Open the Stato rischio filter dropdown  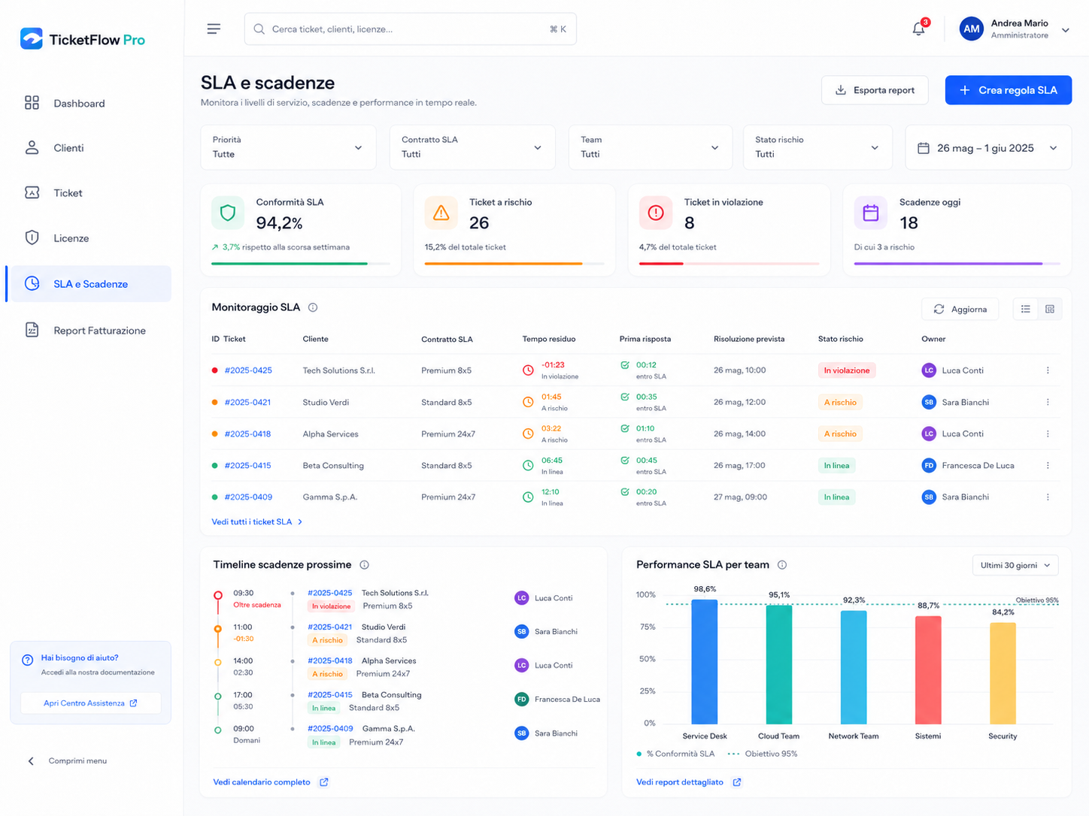point(818,147)
